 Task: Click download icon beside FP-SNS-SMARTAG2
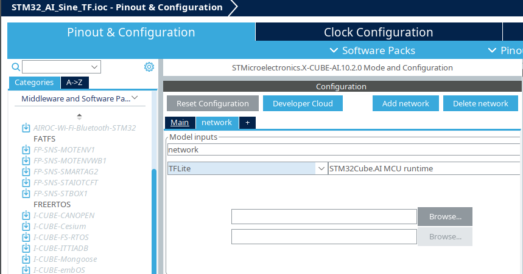pos(26,172)
